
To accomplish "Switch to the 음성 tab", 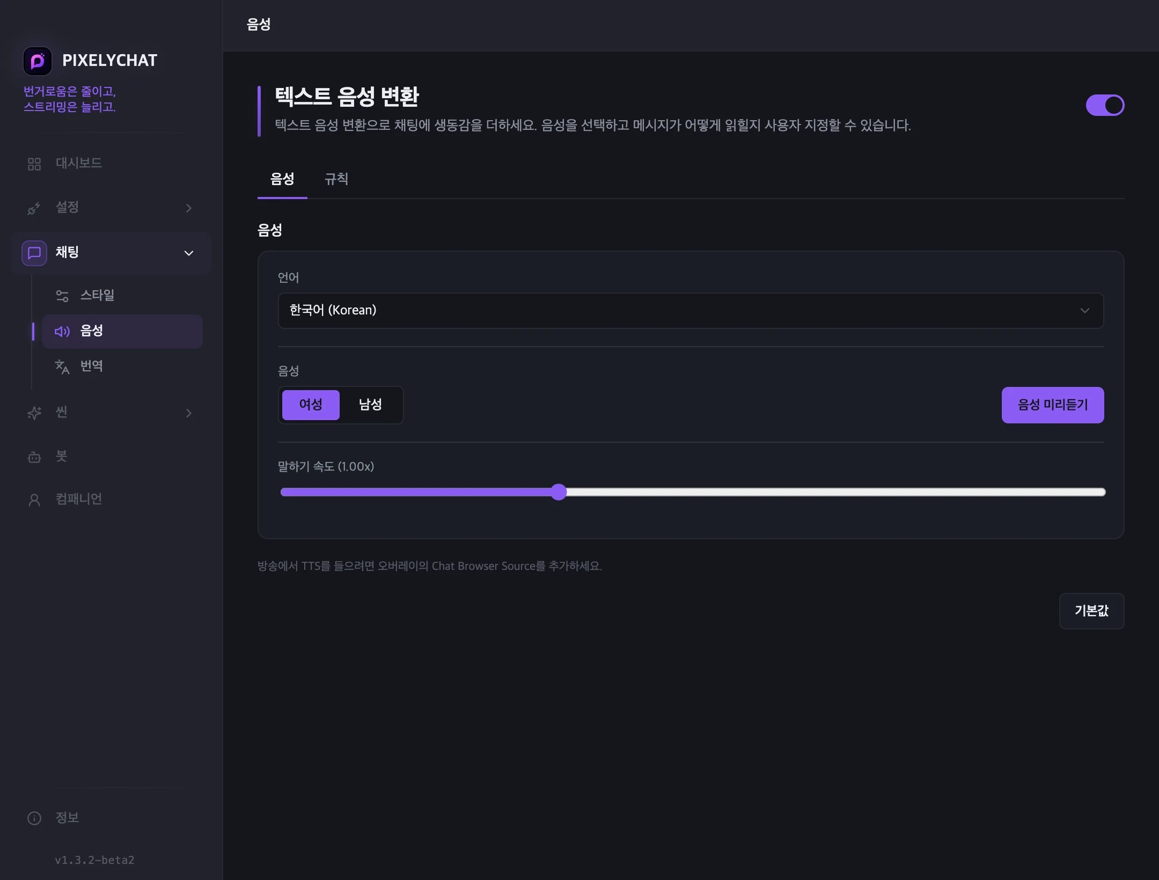I will (282, 179).
